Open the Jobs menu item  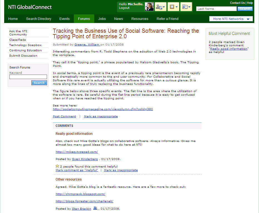[102, 19]
